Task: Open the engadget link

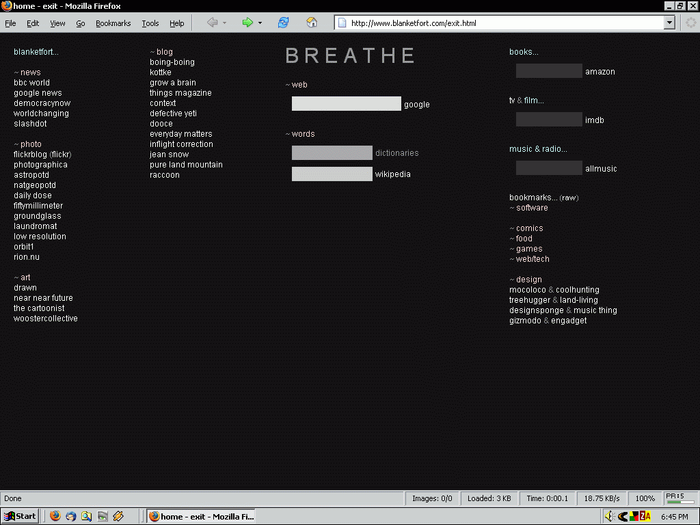Action: 569,321
